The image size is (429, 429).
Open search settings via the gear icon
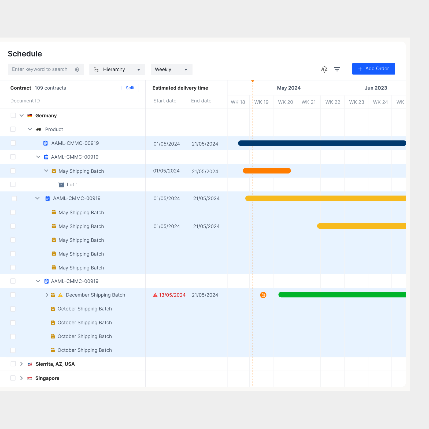77,69
